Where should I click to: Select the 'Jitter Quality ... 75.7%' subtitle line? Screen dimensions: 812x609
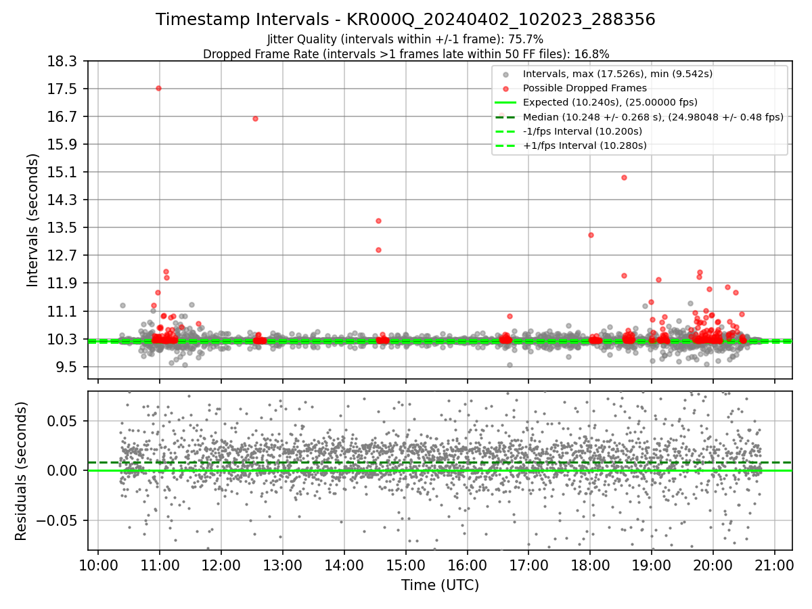click(405, 39)
